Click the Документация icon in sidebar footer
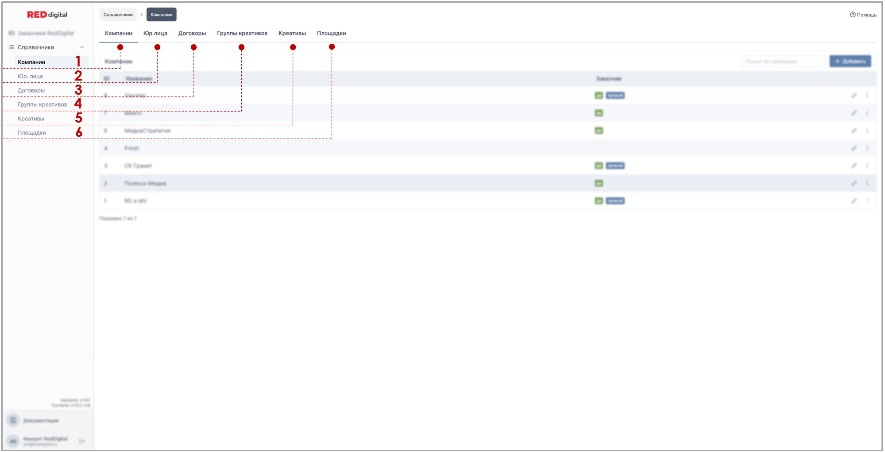Image resolution: width=885 pixels, height=452 pixels. [13, 420]
